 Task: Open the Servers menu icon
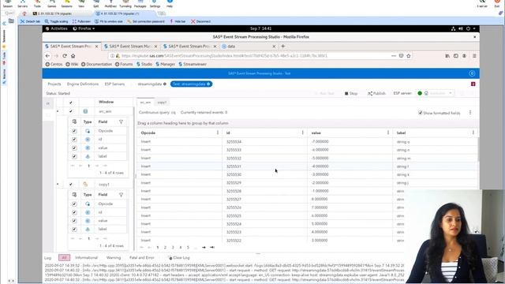point(23,3)
